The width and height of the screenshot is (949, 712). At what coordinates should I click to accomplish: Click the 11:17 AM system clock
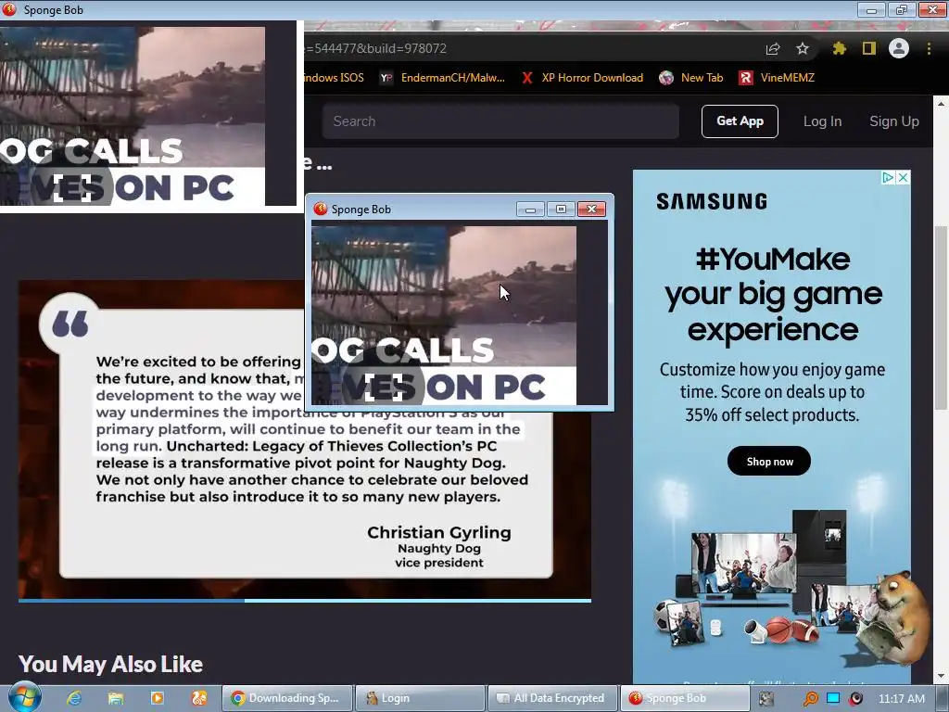coord(902,699)
